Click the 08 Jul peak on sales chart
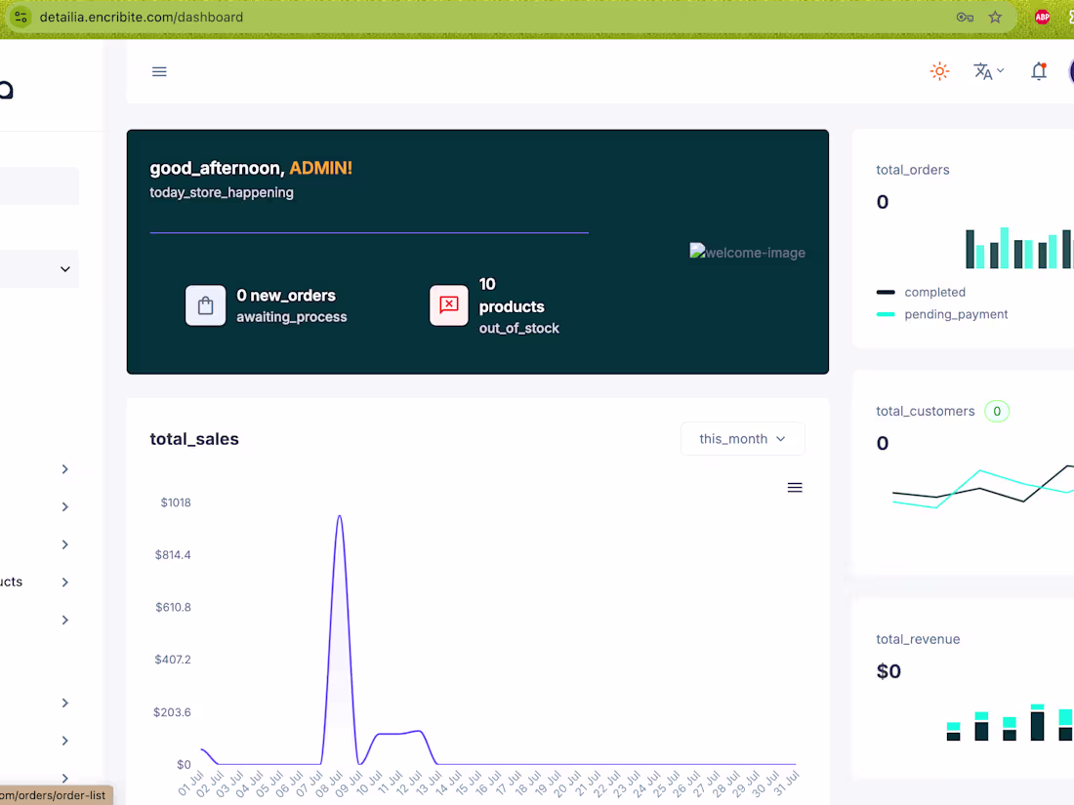This screenshot has height=805, width=1074. [339, 517]
